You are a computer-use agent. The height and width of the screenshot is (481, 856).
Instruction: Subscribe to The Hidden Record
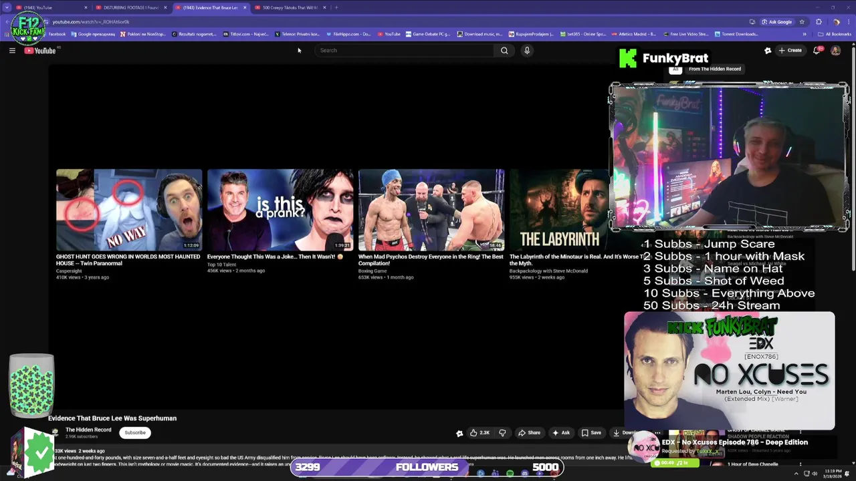point(134,432)
